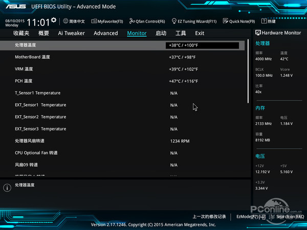Click the +47°C / +116°F value

(184, 81)
